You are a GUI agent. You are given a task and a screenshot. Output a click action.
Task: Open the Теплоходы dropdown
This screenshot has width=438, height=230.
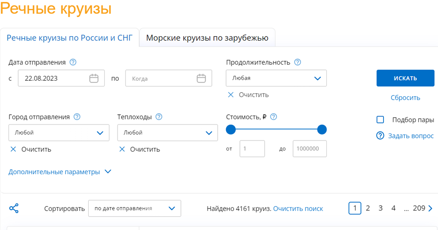coord(168,133)
